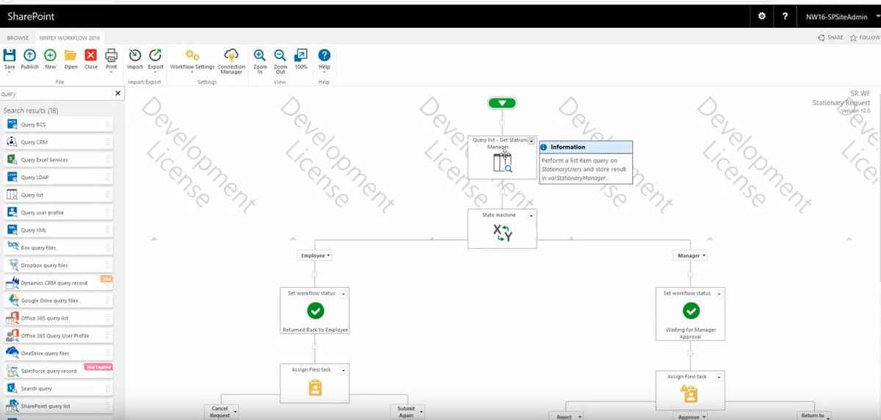Open the Connection Manager icon
The height and width of the screenshot is (420, 881).
tap(231, 55)
